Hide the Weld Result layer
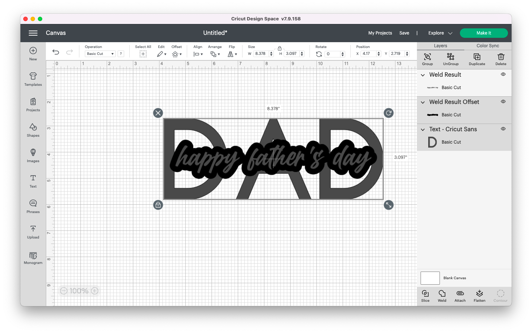The image size is (532, 333). pyautogui.click(x=503, y=74)
